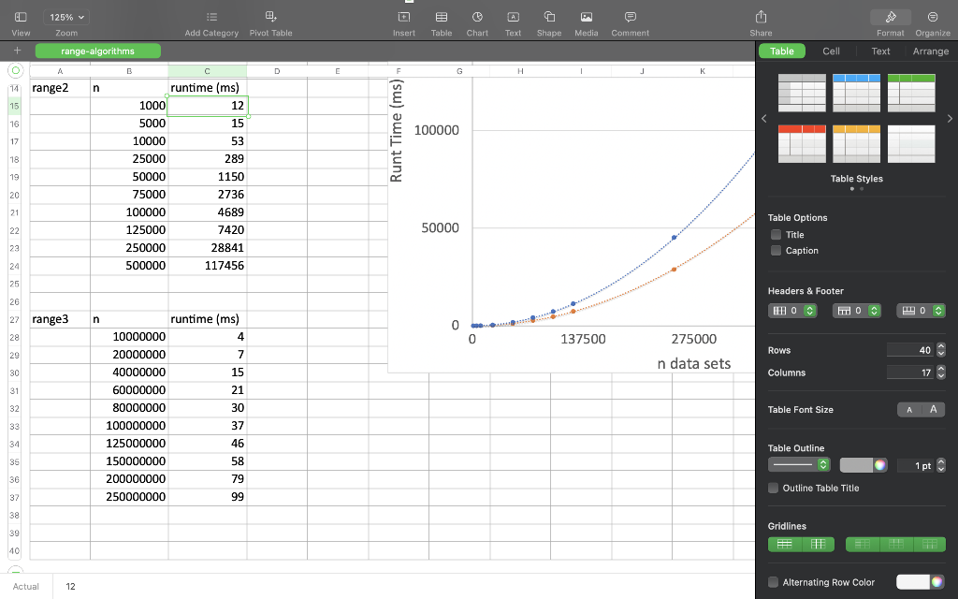Show previous table styles page
The height and width of the screenshot is (599, 958).
click(763, 119)
